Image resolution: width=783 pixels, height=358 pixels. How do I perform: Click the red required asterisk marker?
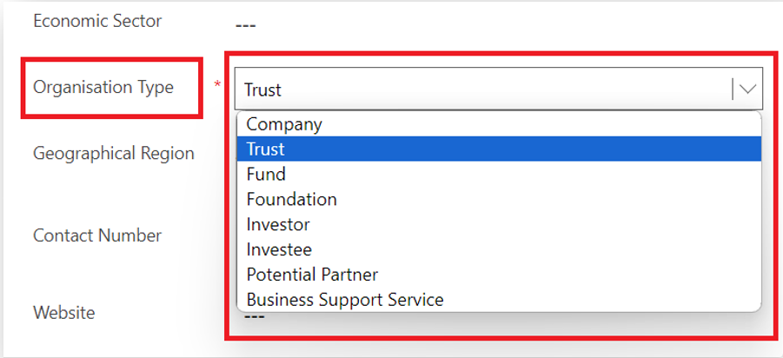(217, 83)
